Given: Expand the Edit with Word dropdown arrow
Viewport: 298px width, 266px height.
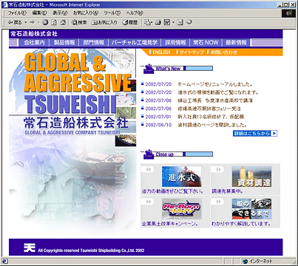Looking at the screenshot, I should pyautogui.click(x=174, y=22).
